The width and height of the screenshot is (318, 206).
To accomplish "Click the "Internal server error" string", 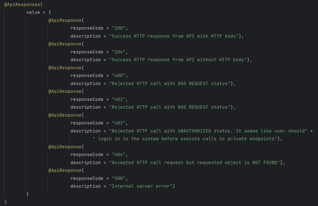I will pos(142,186).
